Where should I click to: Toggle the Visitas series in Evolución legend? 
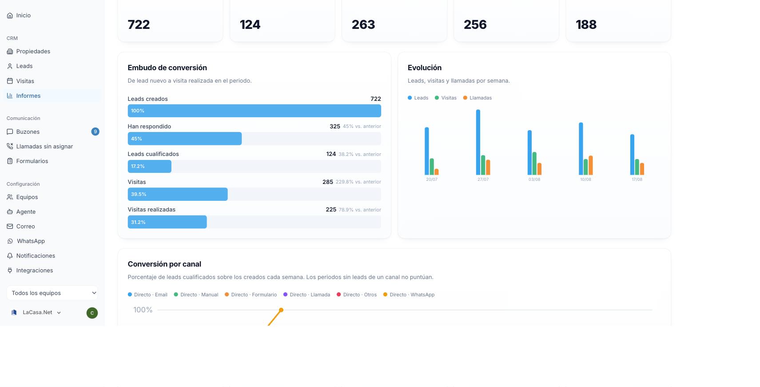(446, 98)
